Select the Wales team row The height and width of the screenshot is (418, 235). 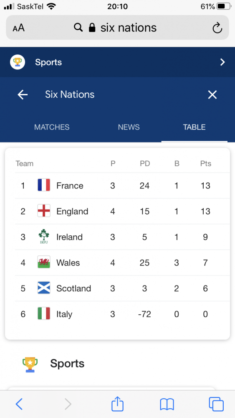pyautogui.click(x=117, y=263)
